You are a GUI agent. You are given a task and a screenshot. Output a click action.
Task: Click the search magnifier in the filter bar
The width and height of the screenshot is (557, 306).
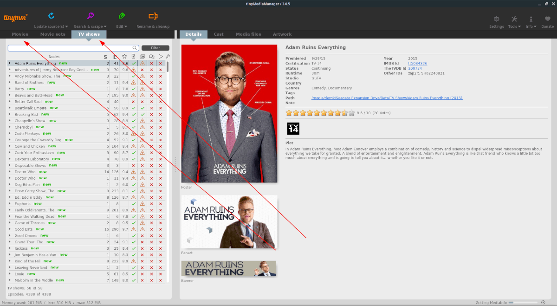click(x=134, y=48)
